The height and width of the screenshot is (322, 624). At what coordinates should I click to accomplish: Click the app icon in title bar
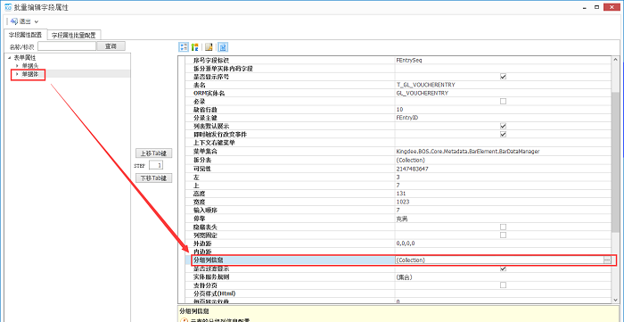[7, 7]
